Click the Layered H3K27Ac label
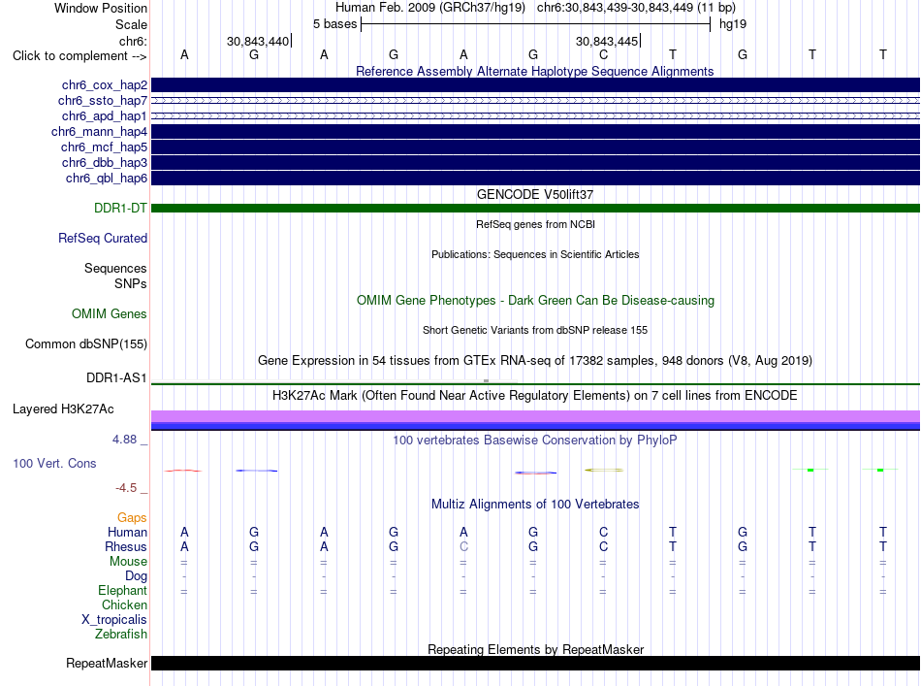 pos(63,409)
